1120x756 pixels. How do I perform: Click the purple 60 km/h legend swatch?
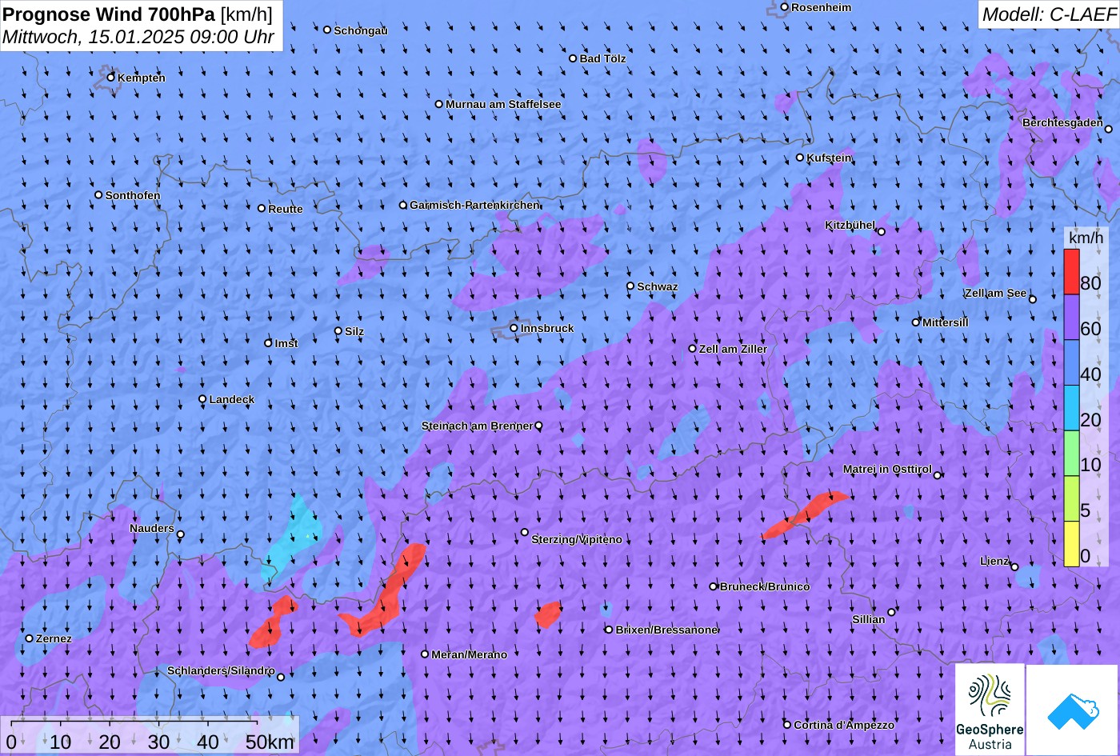coord(1071,318)
